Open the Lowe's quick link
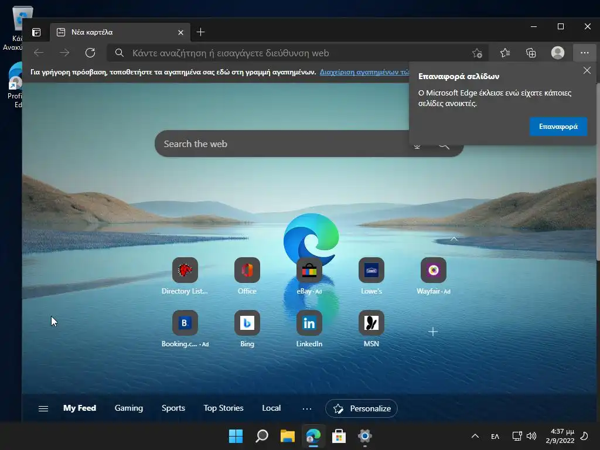Image resolution: width=600 pixels, height=450 pixels. pyautogui.click(x=371, y=277)
